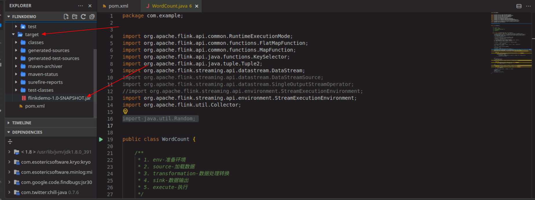This screenshot has width=535, height=200.
Task: Click the EXPLORER panel title
Action: coord(20,6)
